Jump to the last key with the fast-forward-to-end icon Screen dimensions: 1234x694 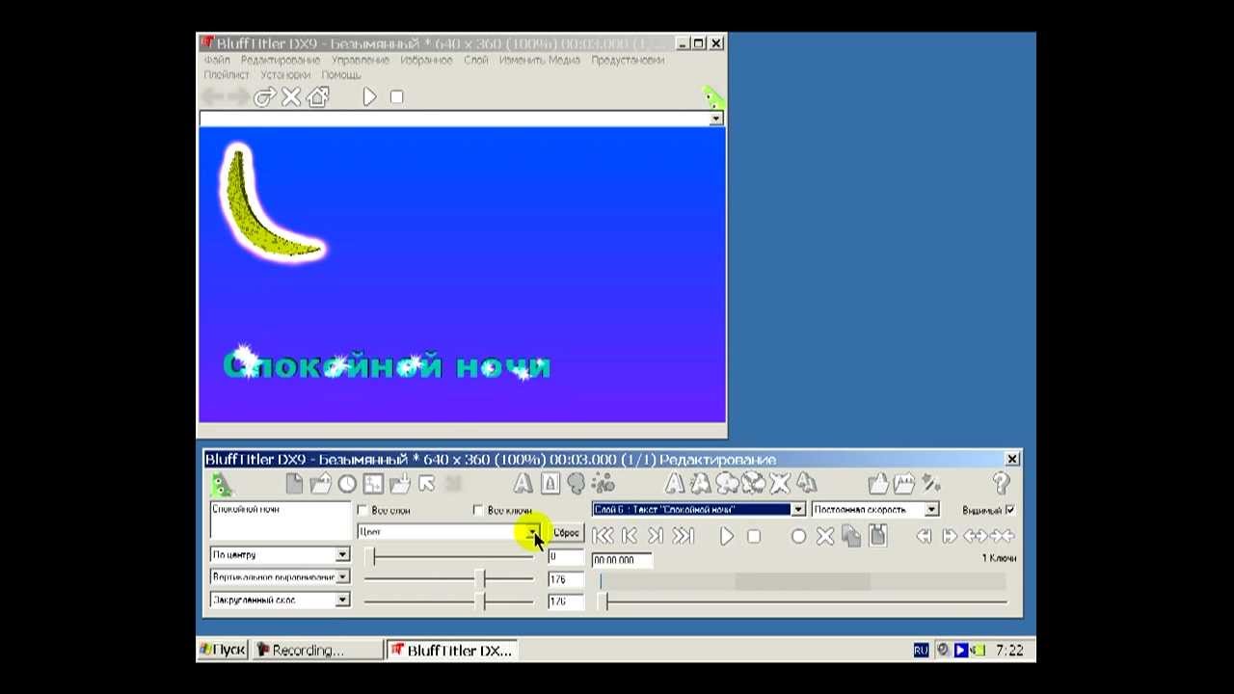684,536
